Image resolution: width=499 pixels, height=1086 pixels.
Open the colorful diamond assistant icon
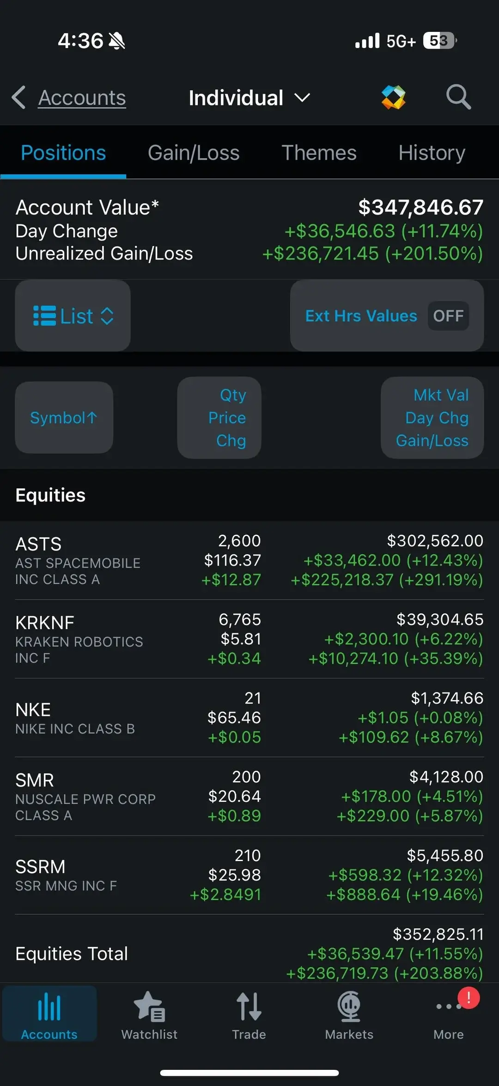pyautogui.click(x=393, y=97)
